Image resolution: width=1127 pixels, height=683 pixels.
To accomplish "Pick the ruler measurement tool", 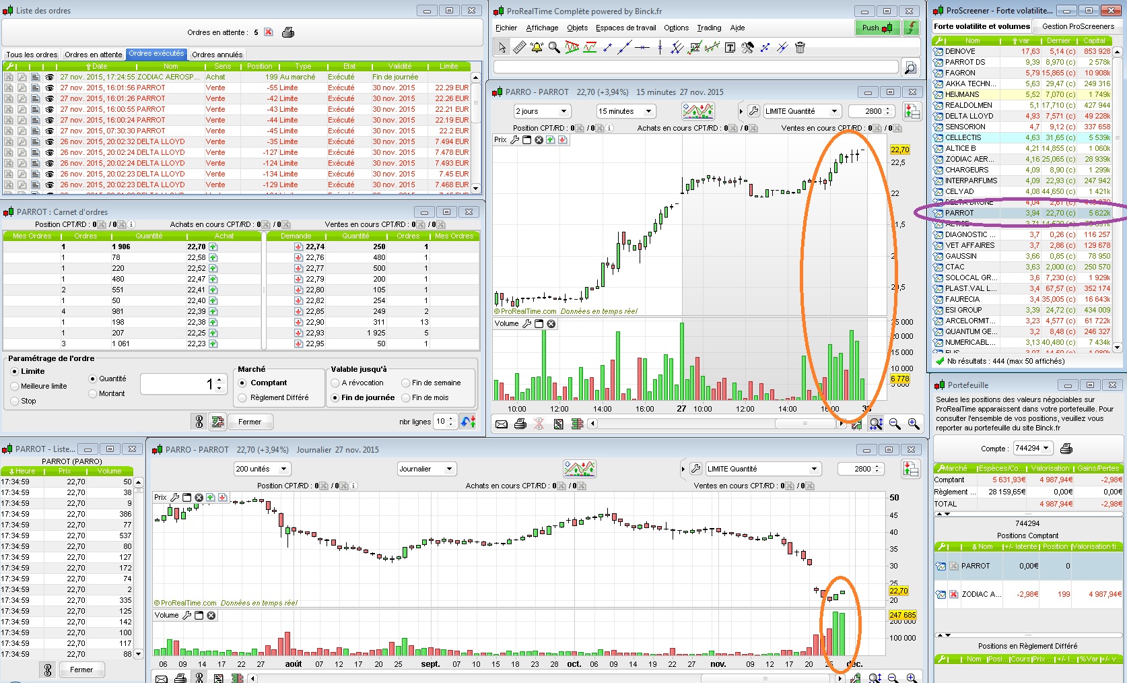I will click(519, 47).
